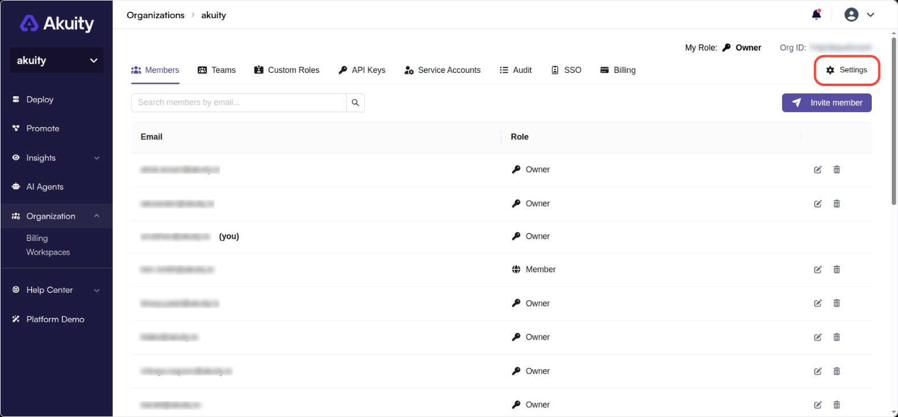This screenshot has height=417, width=898.
Task: Open the user account avatar menu
Action: pyautogui.click(x=851, y=15)
